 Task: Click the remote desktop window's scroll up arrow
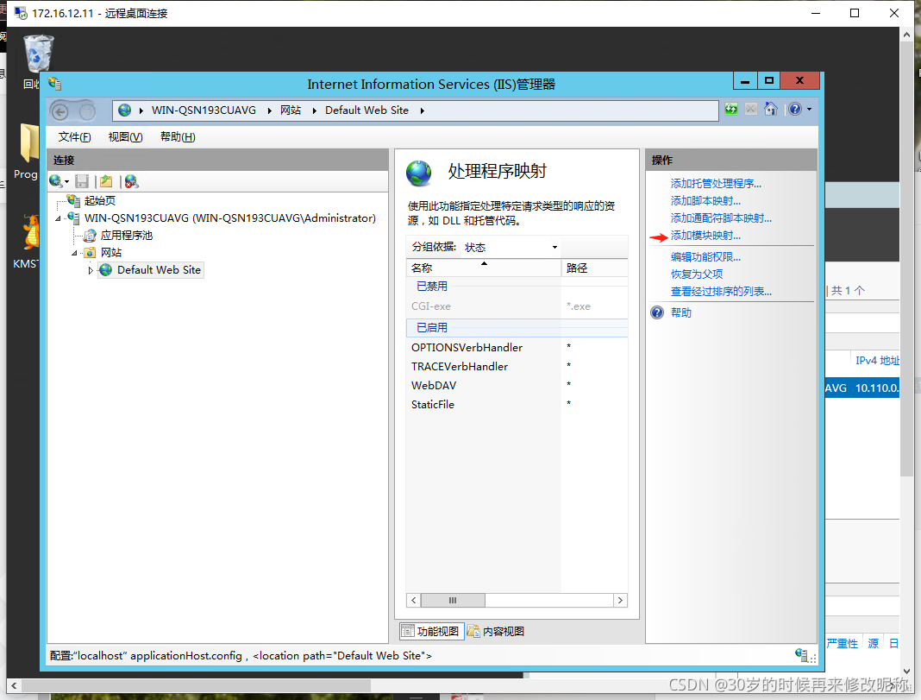pos(907,35)
